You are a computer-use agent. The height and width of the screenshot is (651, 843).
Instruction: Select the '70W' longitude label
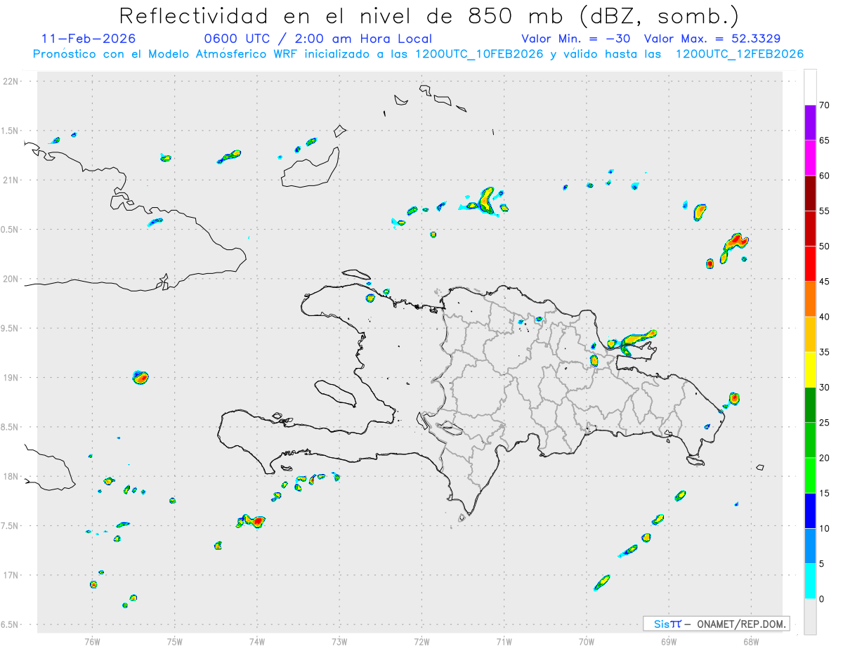pos(587,641)
